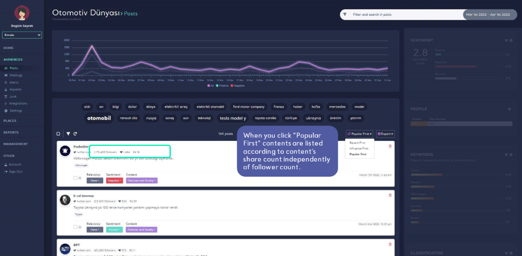Open the Negative sentiment dropdown on Pusholder post
Viewport: 522px width, 256px height.
pyautogui.click(x=114, y=180)
